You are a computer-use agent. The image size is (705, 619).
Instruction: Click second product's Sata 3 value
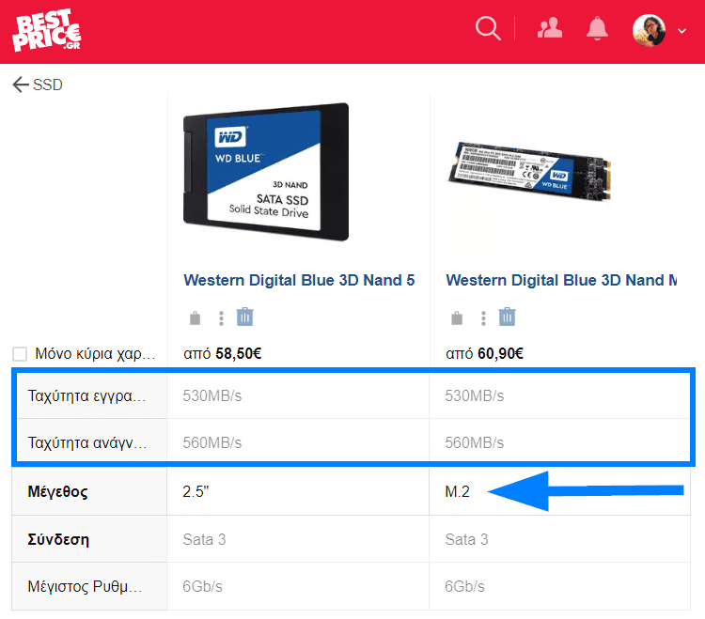click(466, 539)
